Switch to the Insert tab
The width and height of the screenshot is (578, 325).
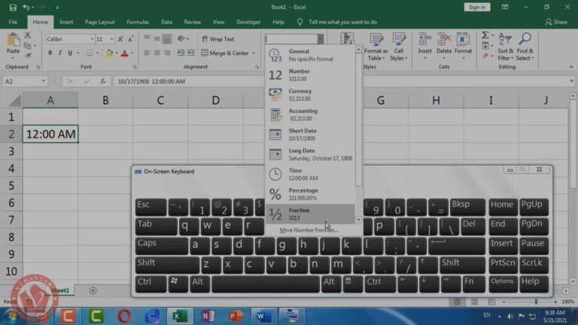click(66, 22)
